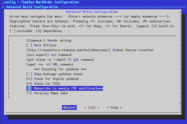Click the '(svn export)' value
The image size is (187, 124).
(x=38, y=55)
